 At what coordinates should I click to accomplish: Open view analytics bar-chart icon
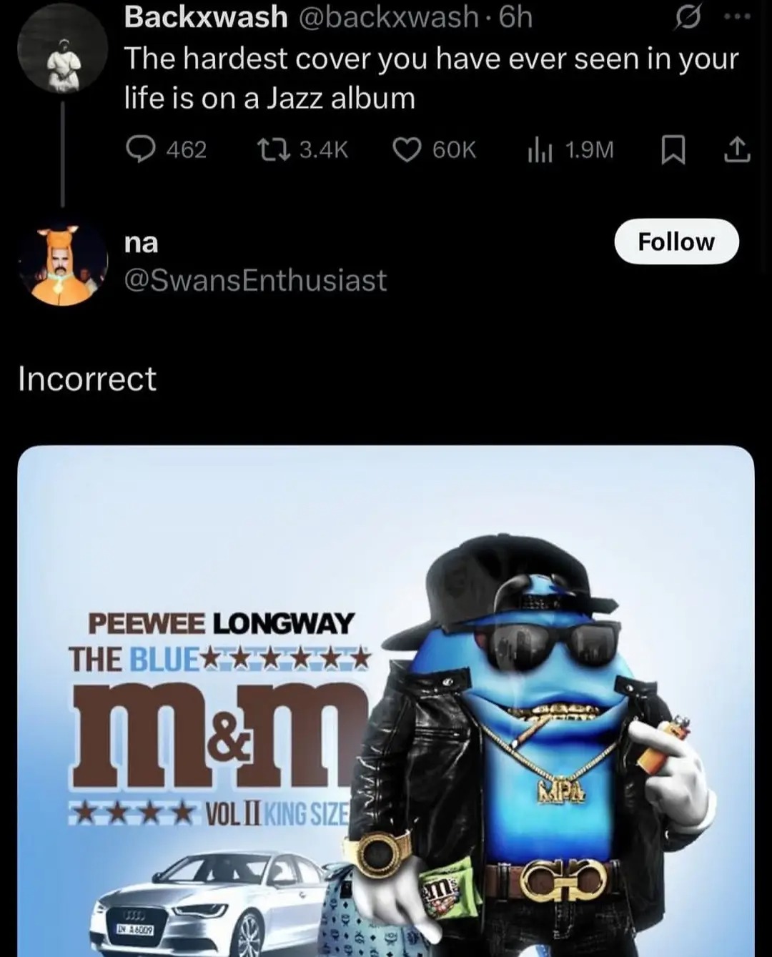[540, 150]
